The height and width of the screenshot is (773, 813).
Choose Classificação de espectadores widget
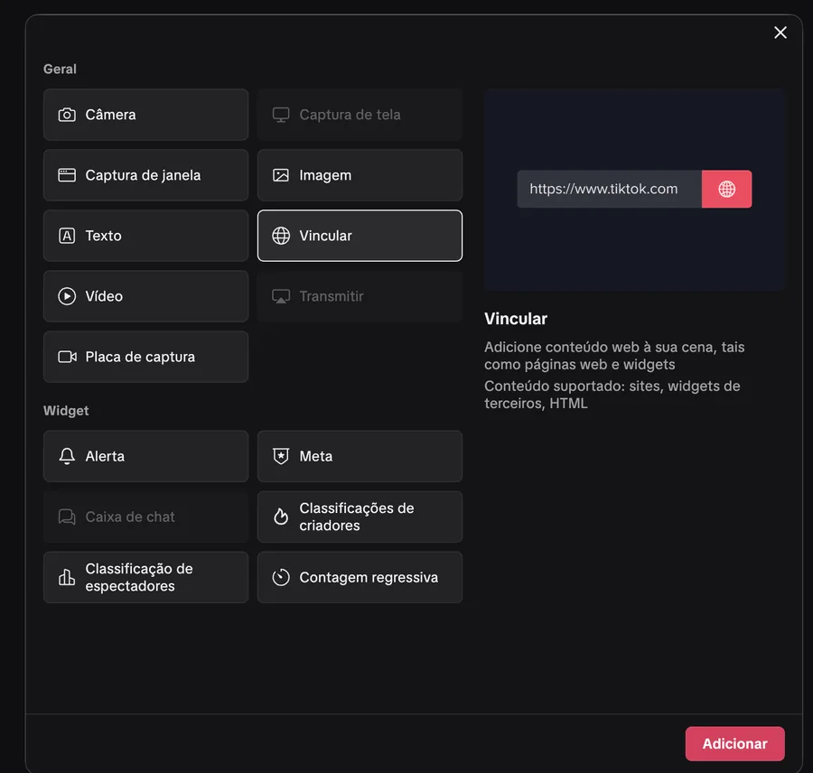click(145, 577)
